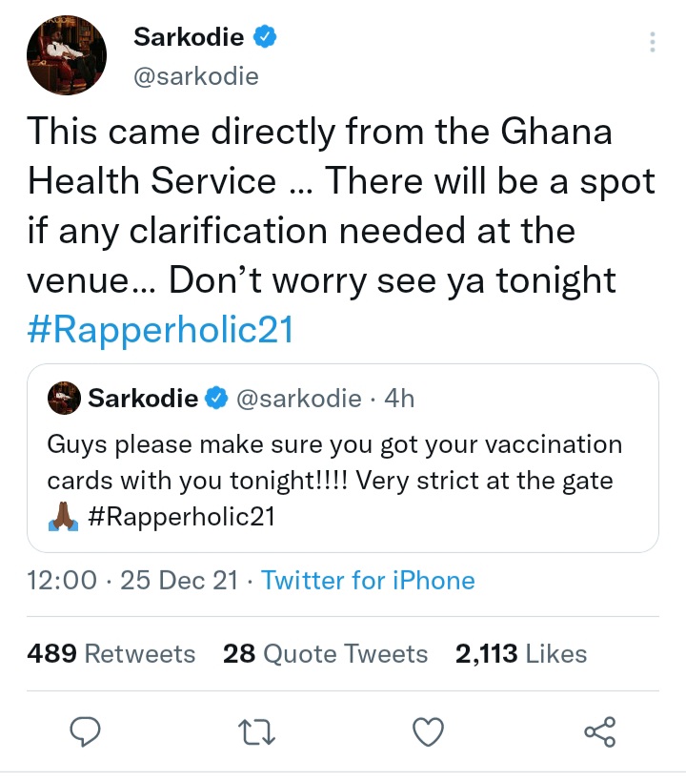Like the tweet with heart icon
This screenshot has height=782, width=686.
[x=429, y=732]
